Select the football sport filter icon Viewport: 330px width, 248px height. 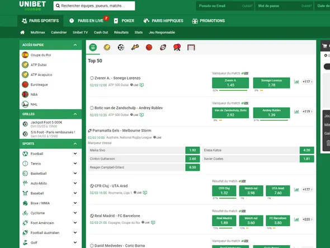[121, 48]
